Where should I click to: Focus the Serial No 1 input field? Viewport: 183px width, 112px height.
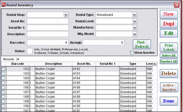[x=48, y=28]
